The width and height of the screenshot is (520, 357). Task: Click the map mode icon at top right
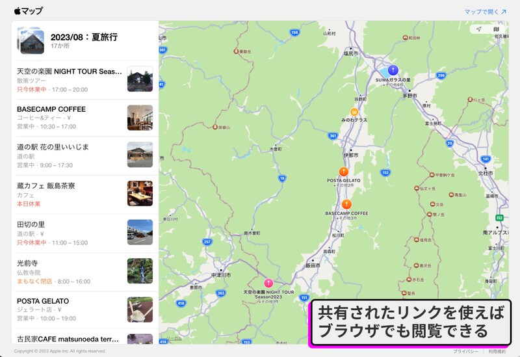pyautogui.click(x=496, y=29)
